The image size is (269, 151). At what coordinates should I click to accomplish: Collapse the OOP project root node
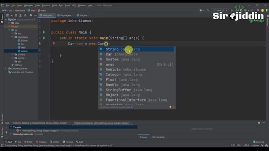[6, 20]
